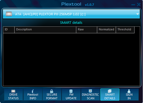Image resolution: width=143 pixels, height=103 pixels.
Task: Click the ID column header
Action: (x=9, y=30)
